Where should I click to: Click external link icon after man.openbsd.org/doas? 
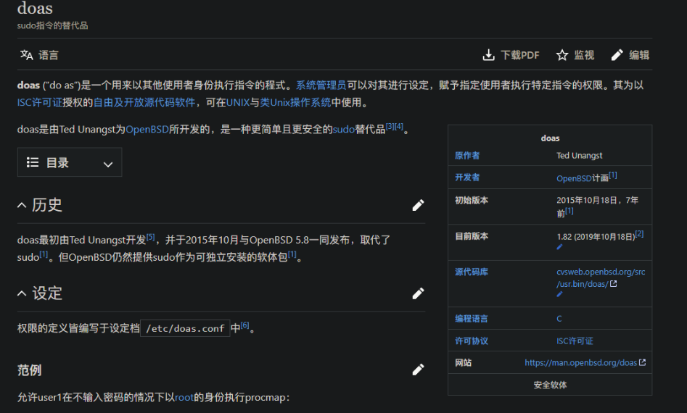[x=642, y=362]
